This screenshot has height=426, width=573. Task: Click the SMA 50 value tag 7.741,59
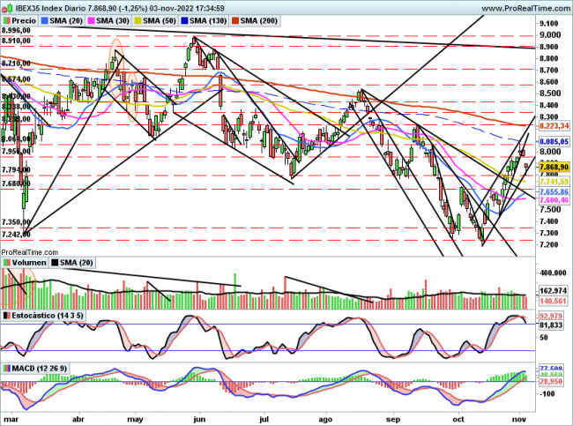[x=554, y=182]
